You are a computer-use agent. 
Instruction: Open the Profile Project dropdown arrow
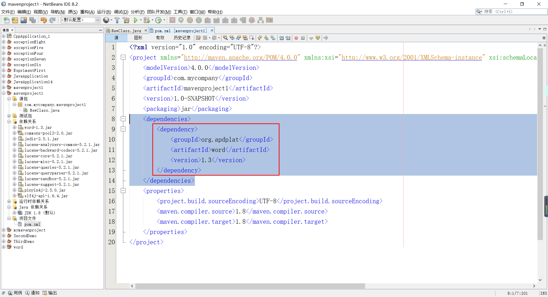(x=164, y=20)
